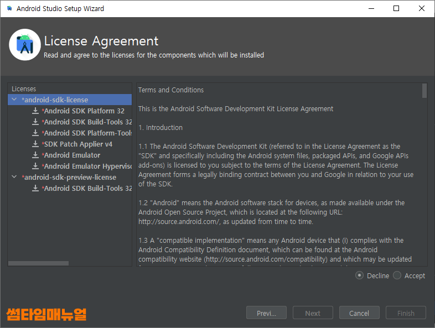The image size is (435, 328).
Task: Select the Decline radio button
Action: pyautogui.click(x=359, y=275)
